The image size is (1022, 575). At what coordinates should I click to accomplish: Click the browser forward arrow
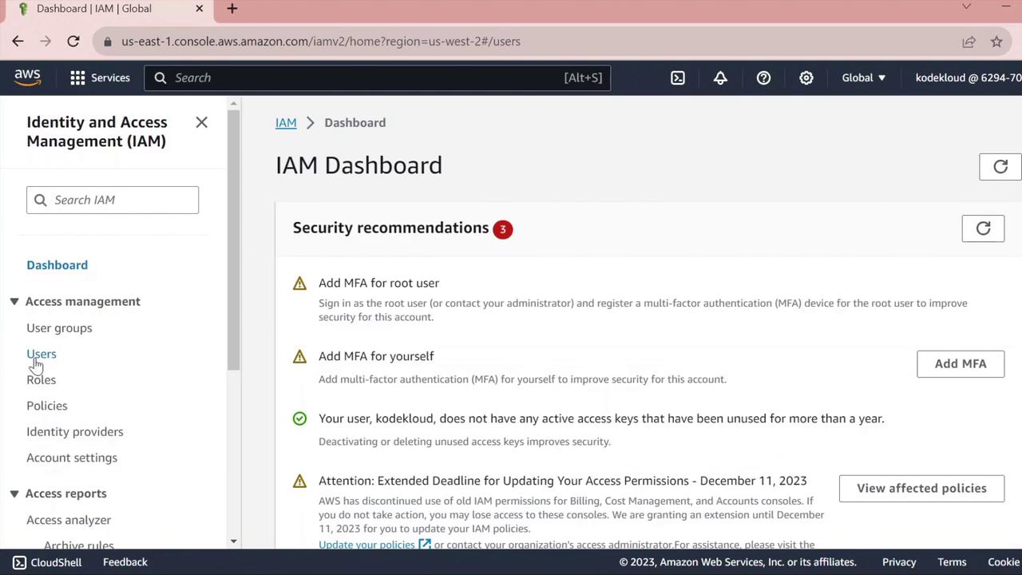[46, 42]
